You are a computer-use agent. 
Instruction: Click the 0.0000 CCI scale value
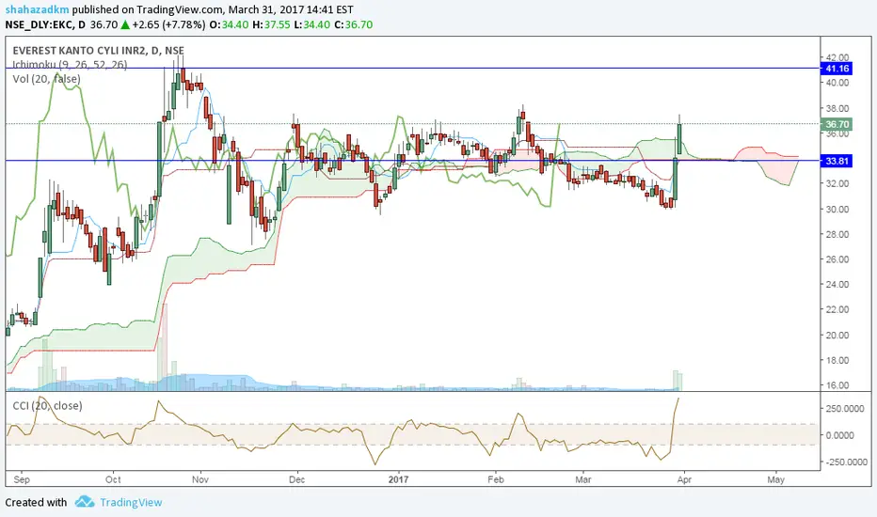tap(839, 435)
